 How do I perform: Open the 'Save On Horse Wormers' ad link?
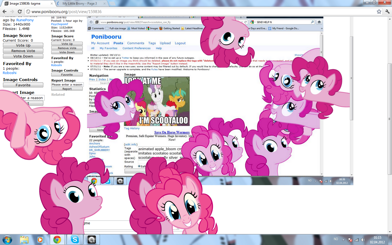pyautogui.click(x=172, y=132)
